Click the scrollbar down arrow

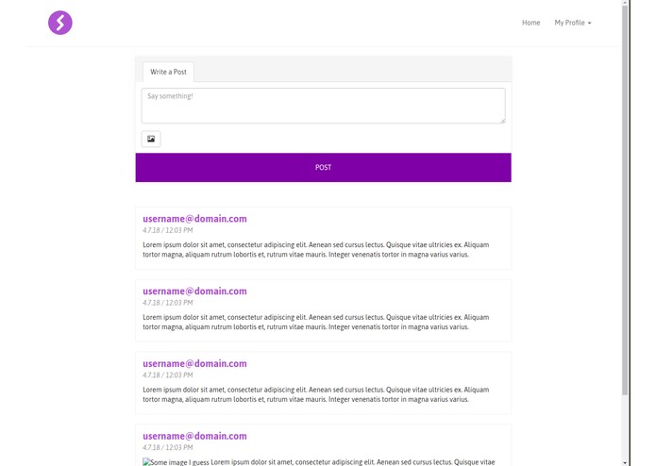pos(625,463)
